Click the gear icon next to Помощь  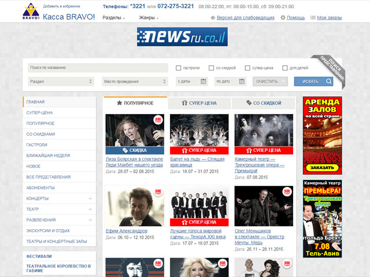(x=283, y=18)
